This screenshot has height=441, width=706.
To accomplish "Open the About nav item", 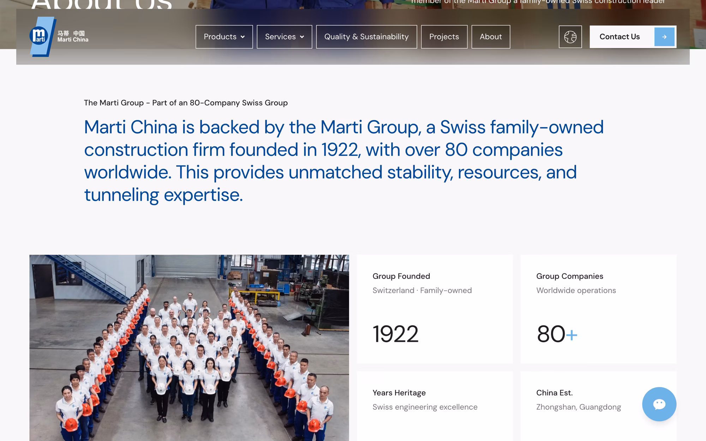I will (x=491, y=37).
